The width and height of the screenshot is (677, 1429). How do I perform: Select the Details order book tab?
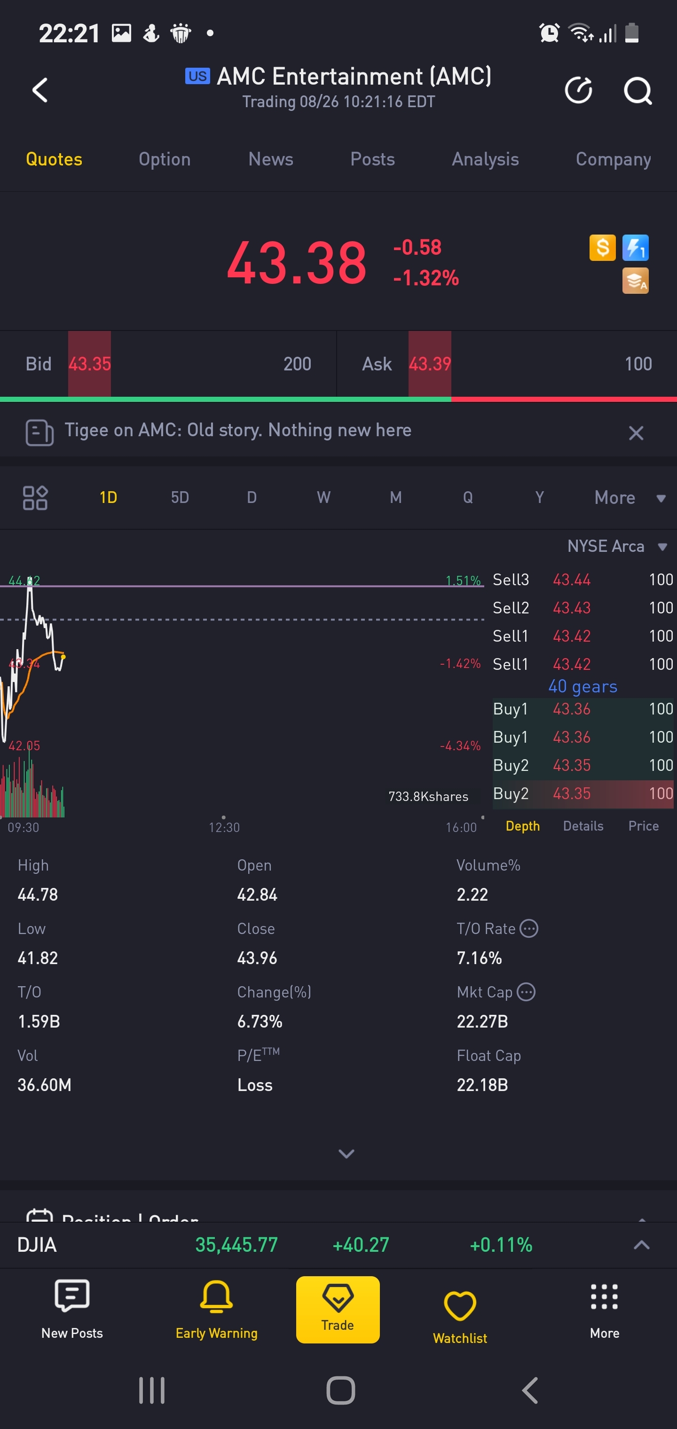(583, 826)
